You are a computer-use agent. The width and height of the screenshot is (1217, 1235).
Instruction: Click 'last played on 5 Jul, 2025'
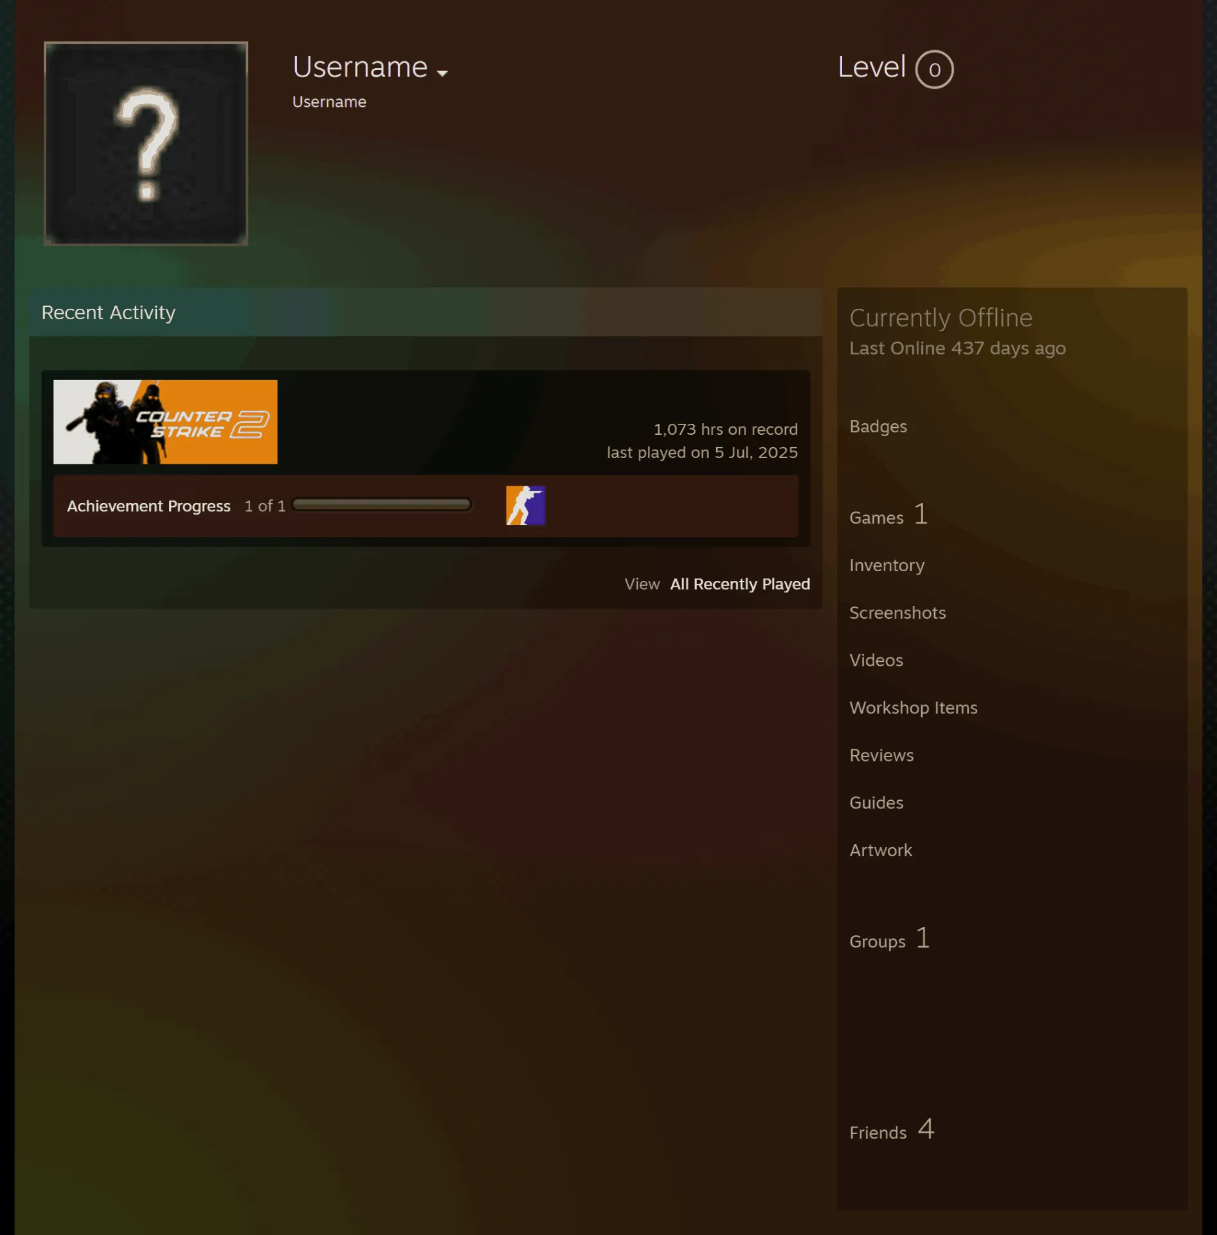pos(703,453)
